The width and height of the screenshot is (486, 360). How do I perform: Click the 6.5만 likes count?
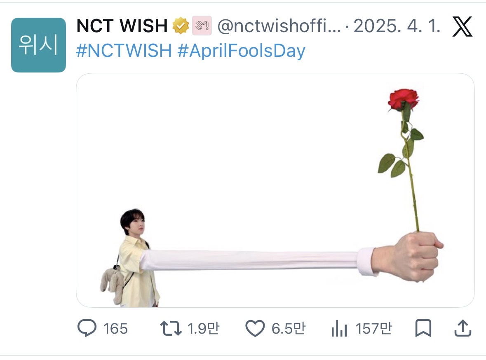[289, 329]
